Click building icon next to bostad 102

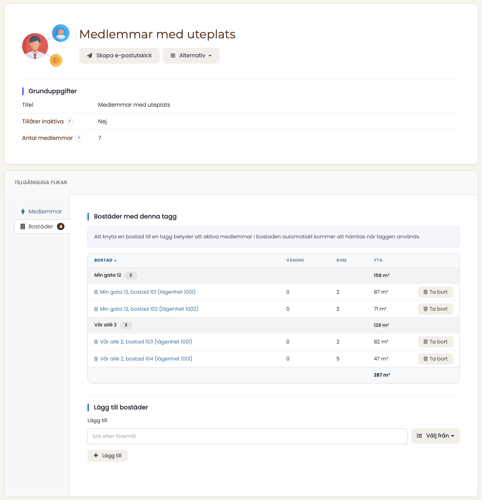coord(96,309)
